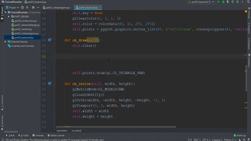Image resolution: width=251 pixels, height=141 pixels.
Task: Click the profiler run icon
Action: pos(233,2)
